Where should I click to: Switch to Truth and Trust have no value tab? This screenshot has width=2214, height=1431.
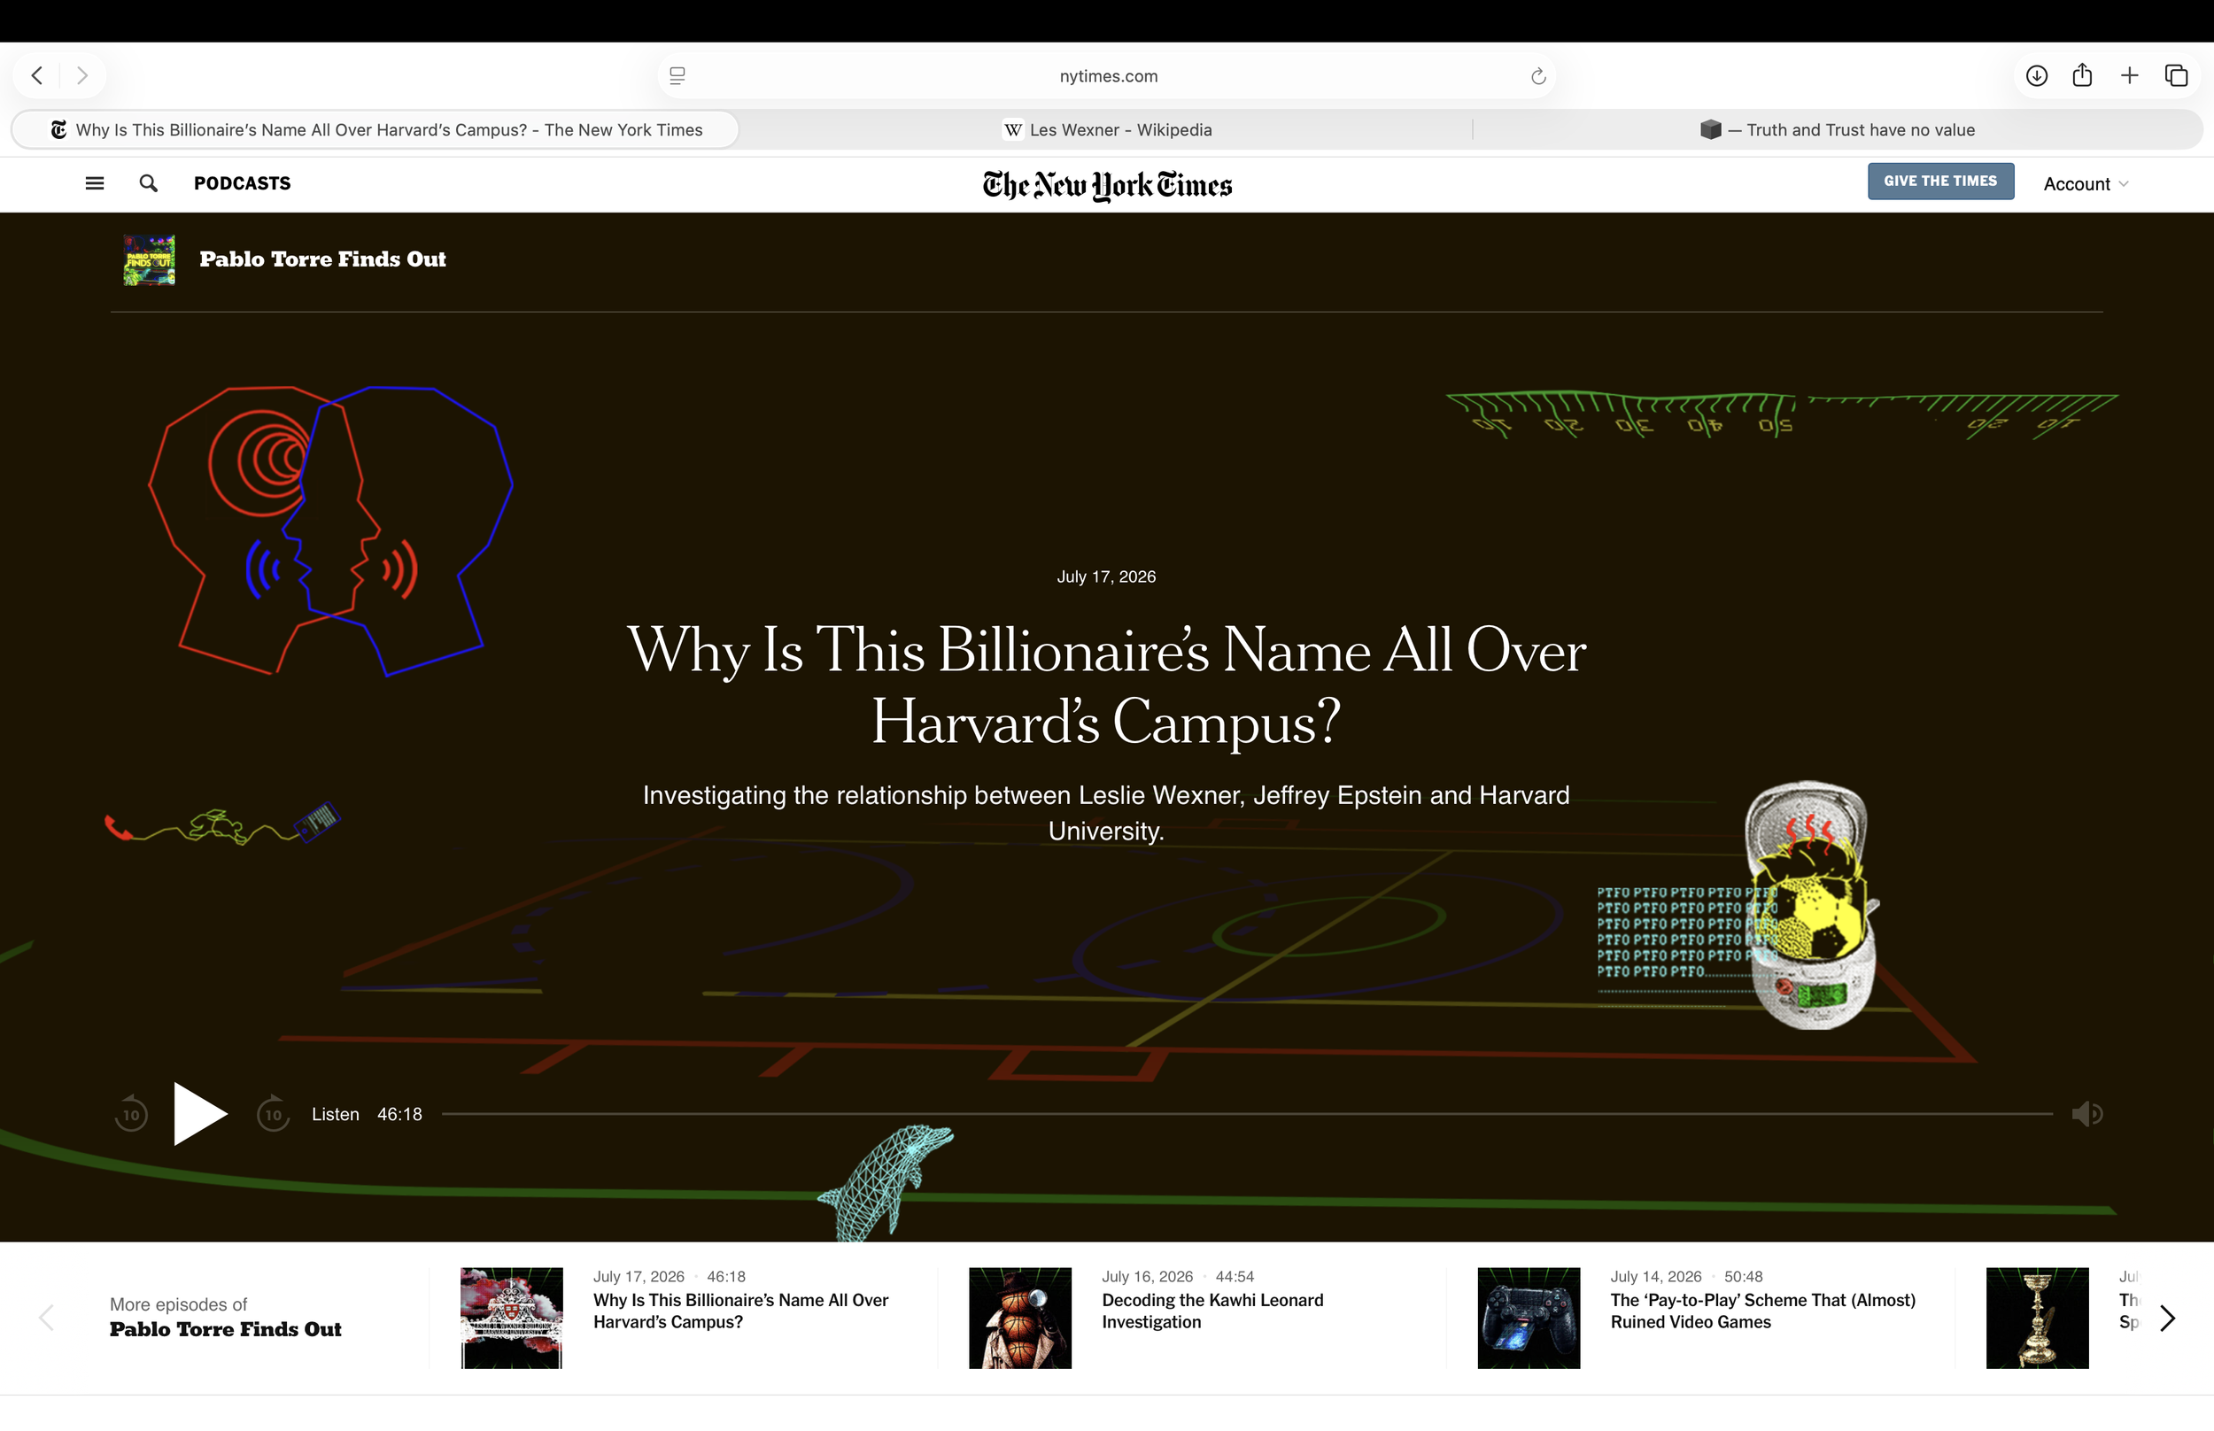[1837, 130]
